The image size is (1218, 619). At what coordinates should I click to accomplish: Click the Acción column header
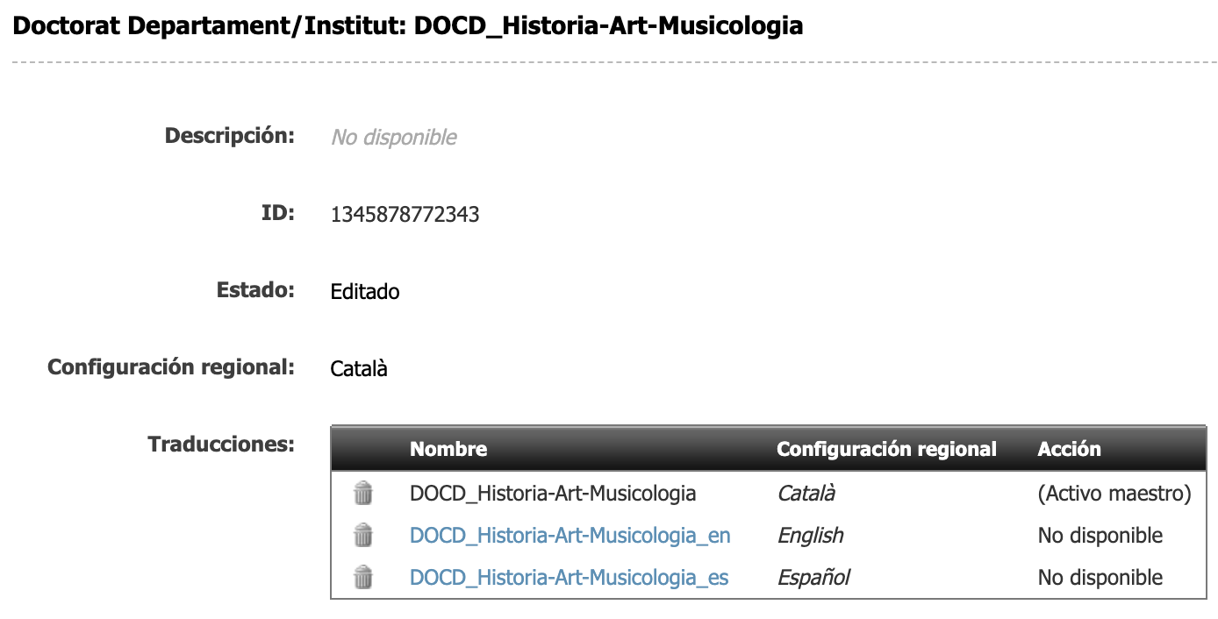point(1069,450)
